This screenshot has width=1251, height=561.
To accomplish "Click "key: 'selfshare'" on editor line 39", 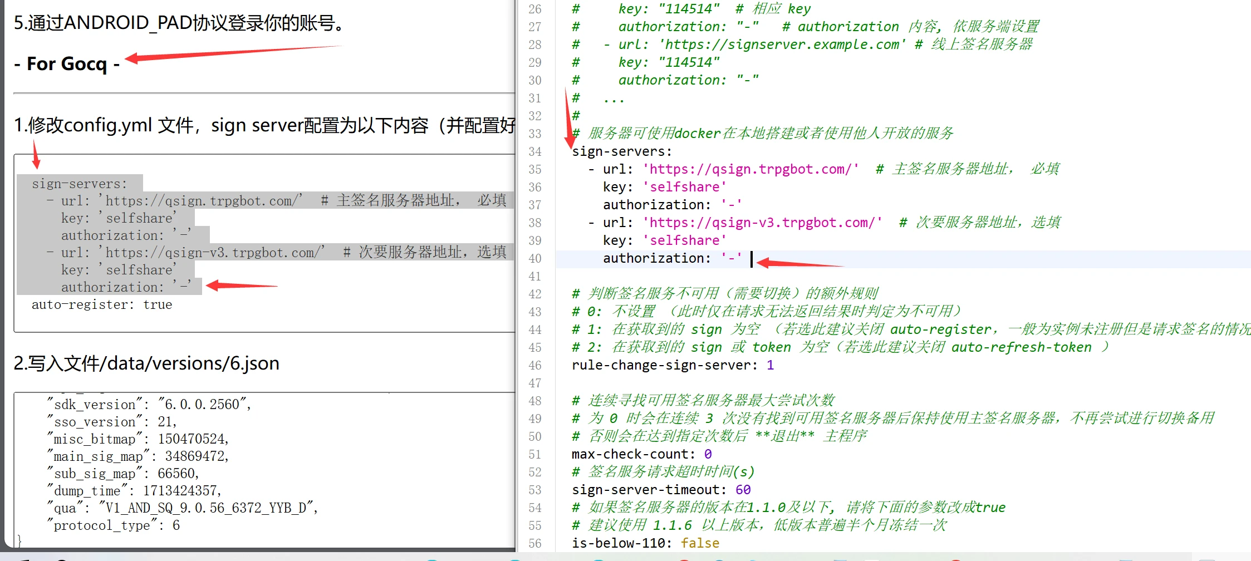I will pyautogui.click(x=665, y=240).
